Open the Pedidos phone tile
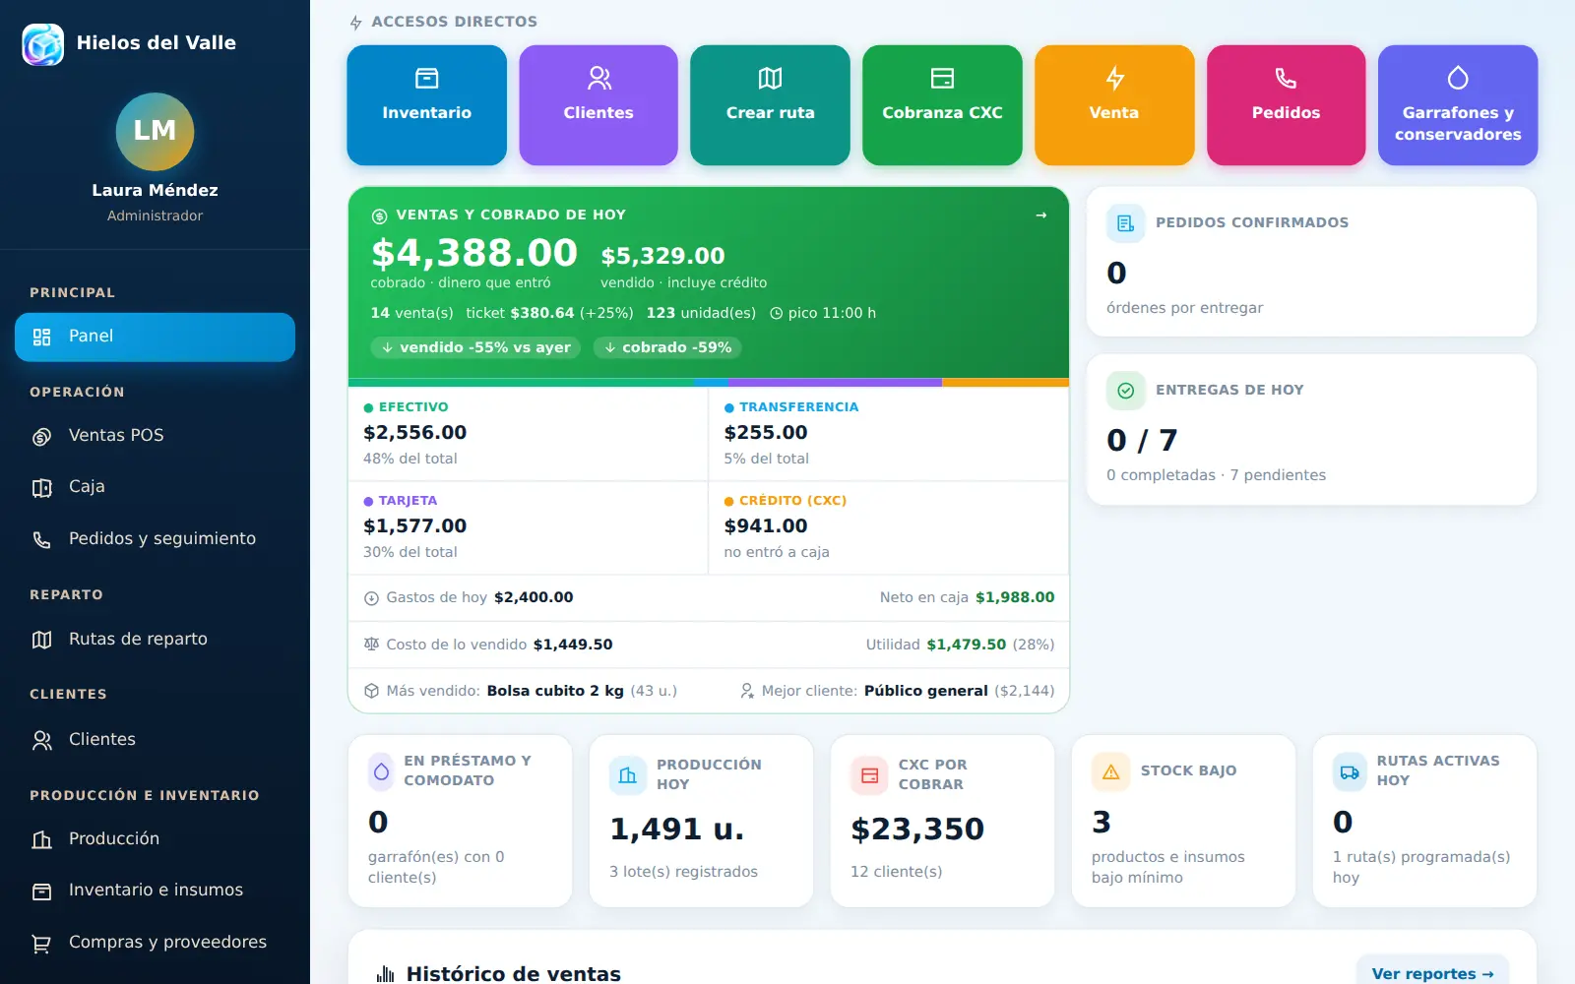Image resolution: width=1575 pixels, height=984 pixels. coord(1286,105)
